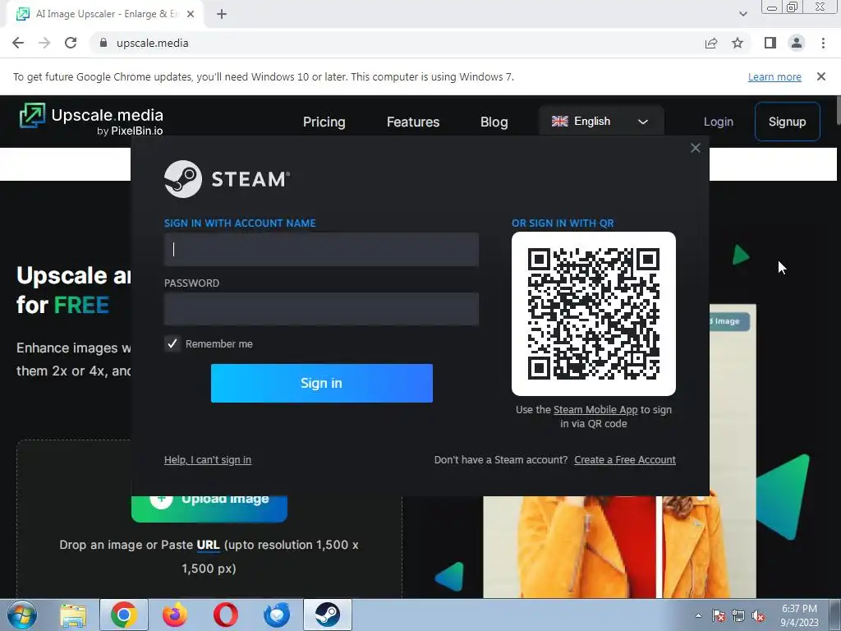Open the Features menu item

pos(413,122)
